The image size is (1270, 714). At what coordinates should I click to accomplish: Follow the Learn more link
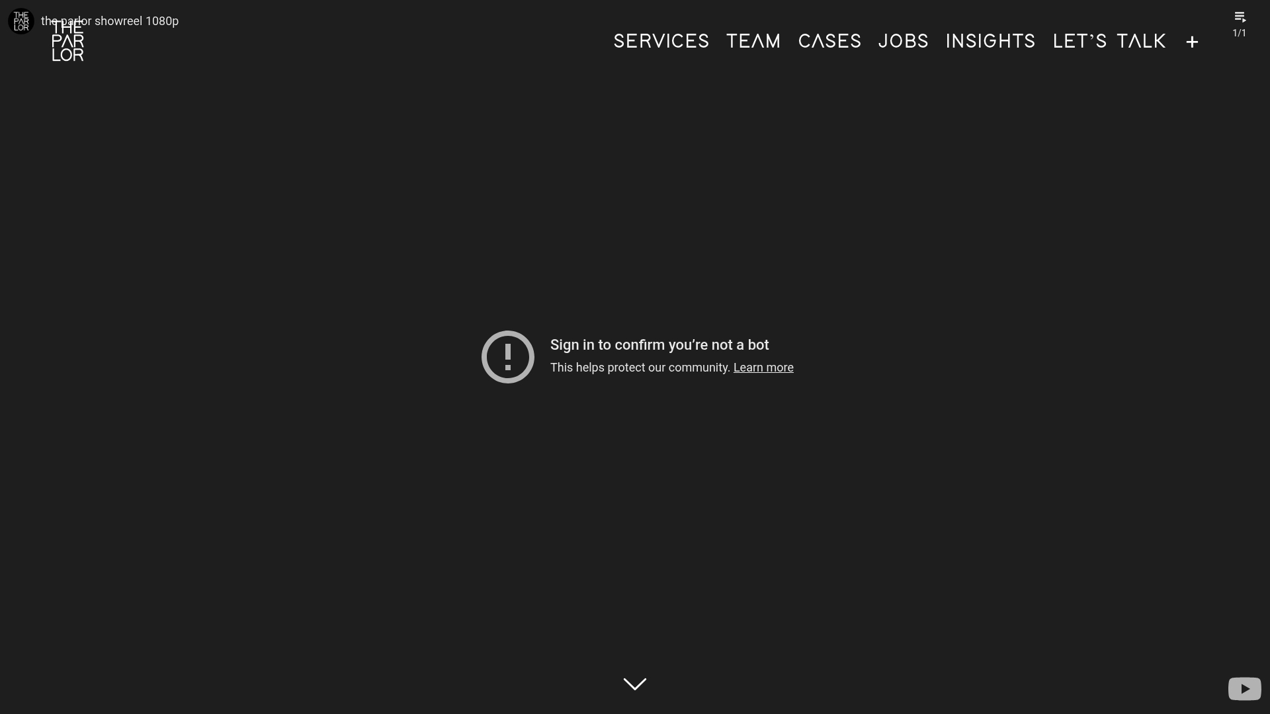[x=763, y=368]
